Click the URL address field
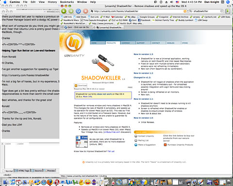 coord(138,11)
